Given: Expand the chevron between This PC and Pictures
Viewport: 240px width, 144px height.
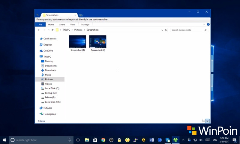Looking at the screenshot, I should pos(72,30).
